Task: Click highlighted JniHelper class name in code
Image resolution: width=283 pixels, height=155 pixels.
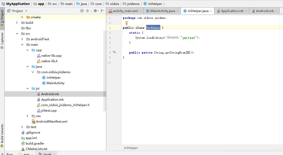Action: tap(153, 28)
